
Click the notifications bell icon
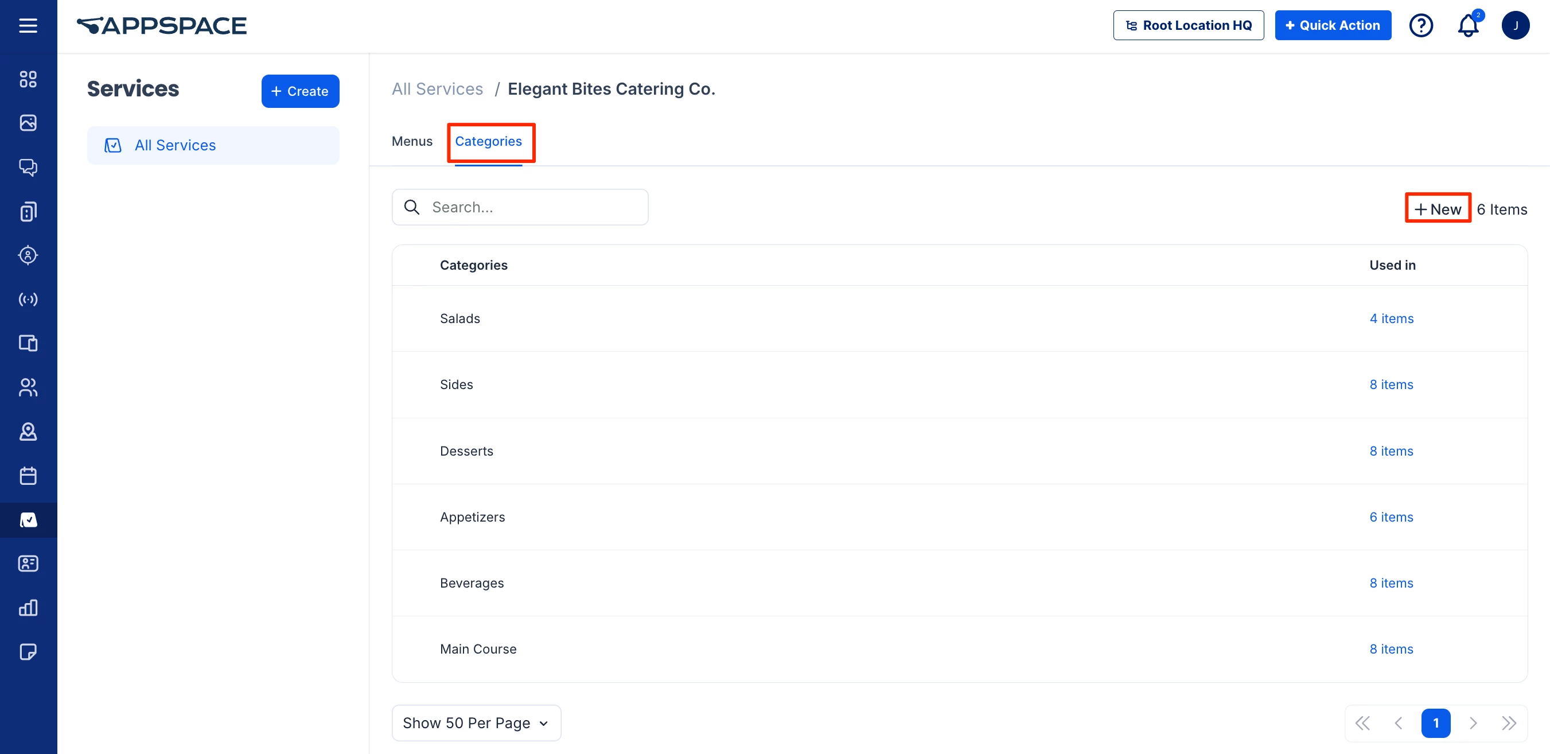point(1467,25)
